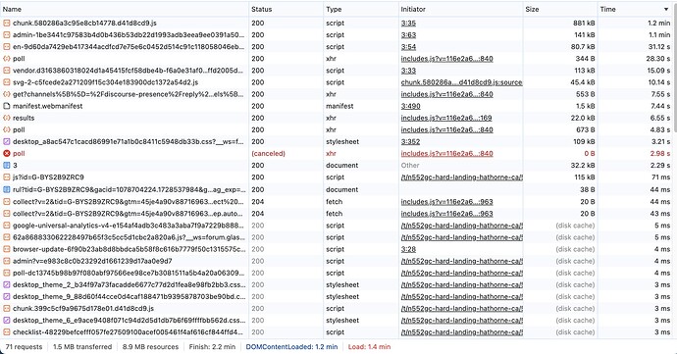This screenshot has height=354, width=677.
Task: Select manifest.webmanifest request name
Action: (47, 106)
